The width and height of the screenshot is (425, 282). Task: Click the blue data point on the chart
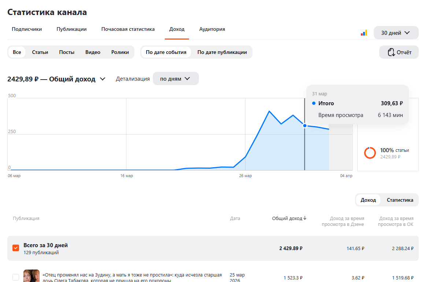pos(304,125)
